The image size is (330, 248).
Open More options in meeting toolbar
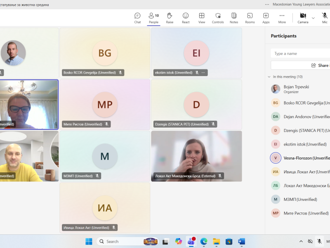coord(282,18)
